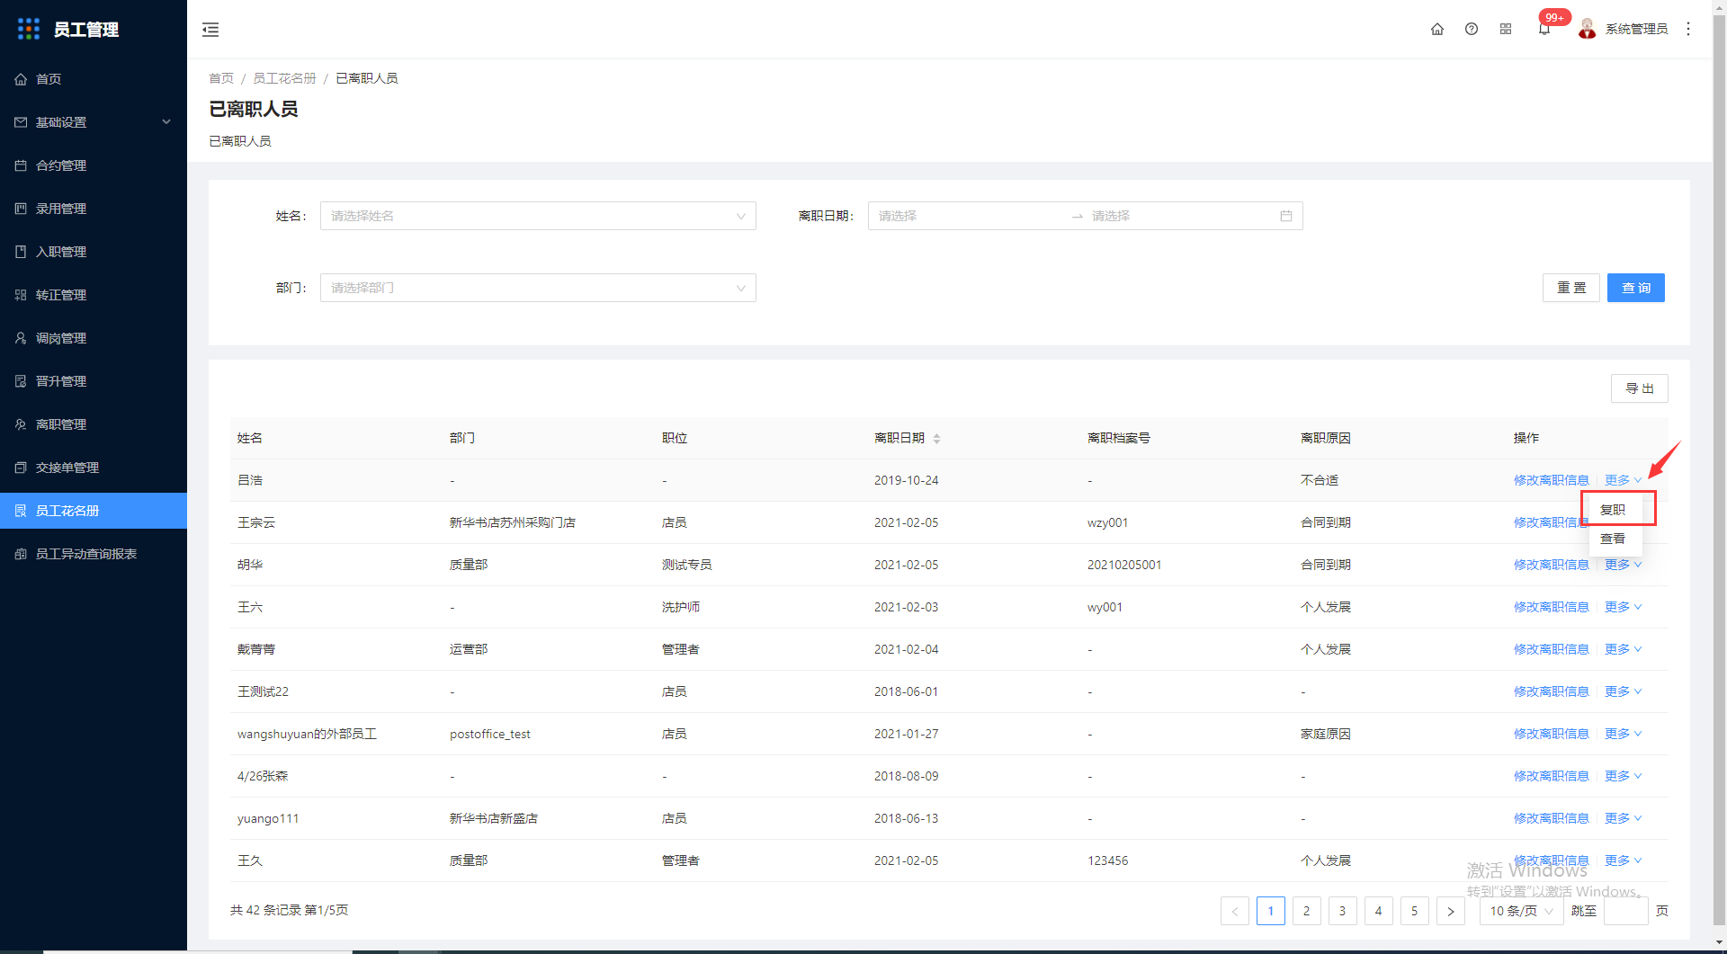
Task: Expand 更多 menu for 戴菁菁 row
Action: pyautogui.click(x=1624, y=649)
